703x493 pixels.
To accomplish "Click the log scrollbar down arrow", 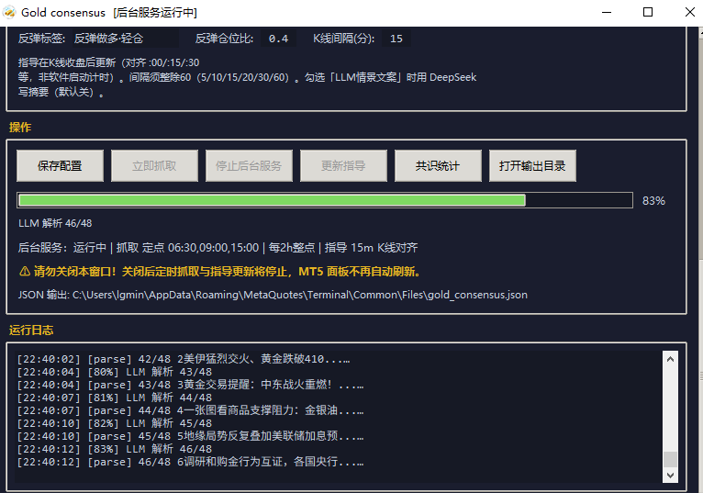I will click(670, 475).
